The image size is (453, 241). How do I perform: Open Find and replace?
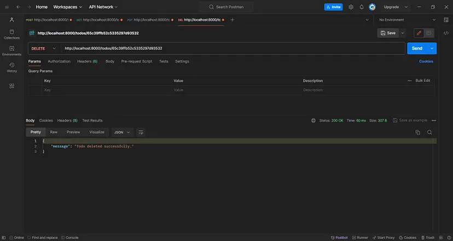tap(43, 238)
